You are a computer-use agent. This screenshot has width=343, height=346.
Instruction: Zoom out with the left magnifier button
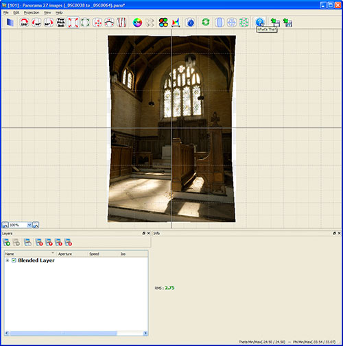click(5, 225)
